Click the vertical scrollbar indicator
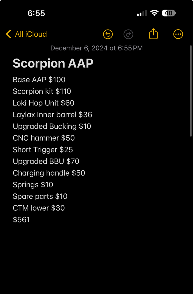The height and width of the screenshot is (294, 193). pos(191,91)
